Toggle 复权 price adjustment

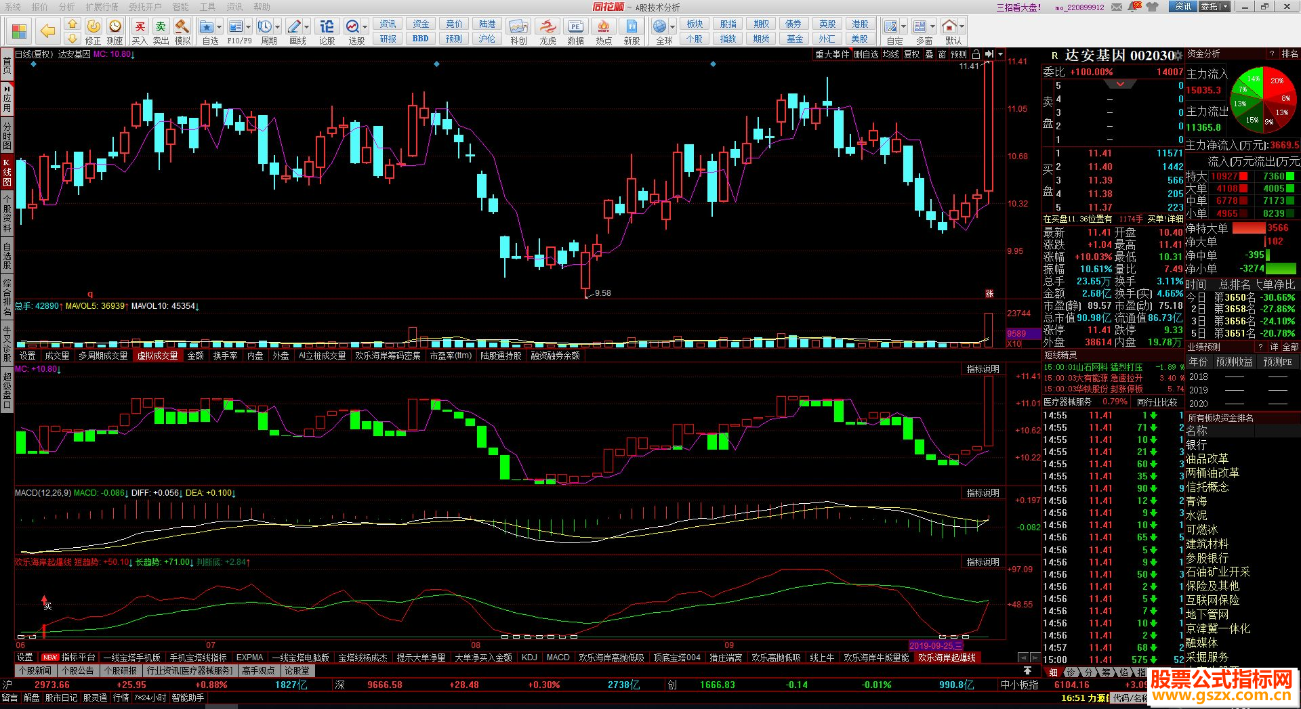tap(911, 54)
